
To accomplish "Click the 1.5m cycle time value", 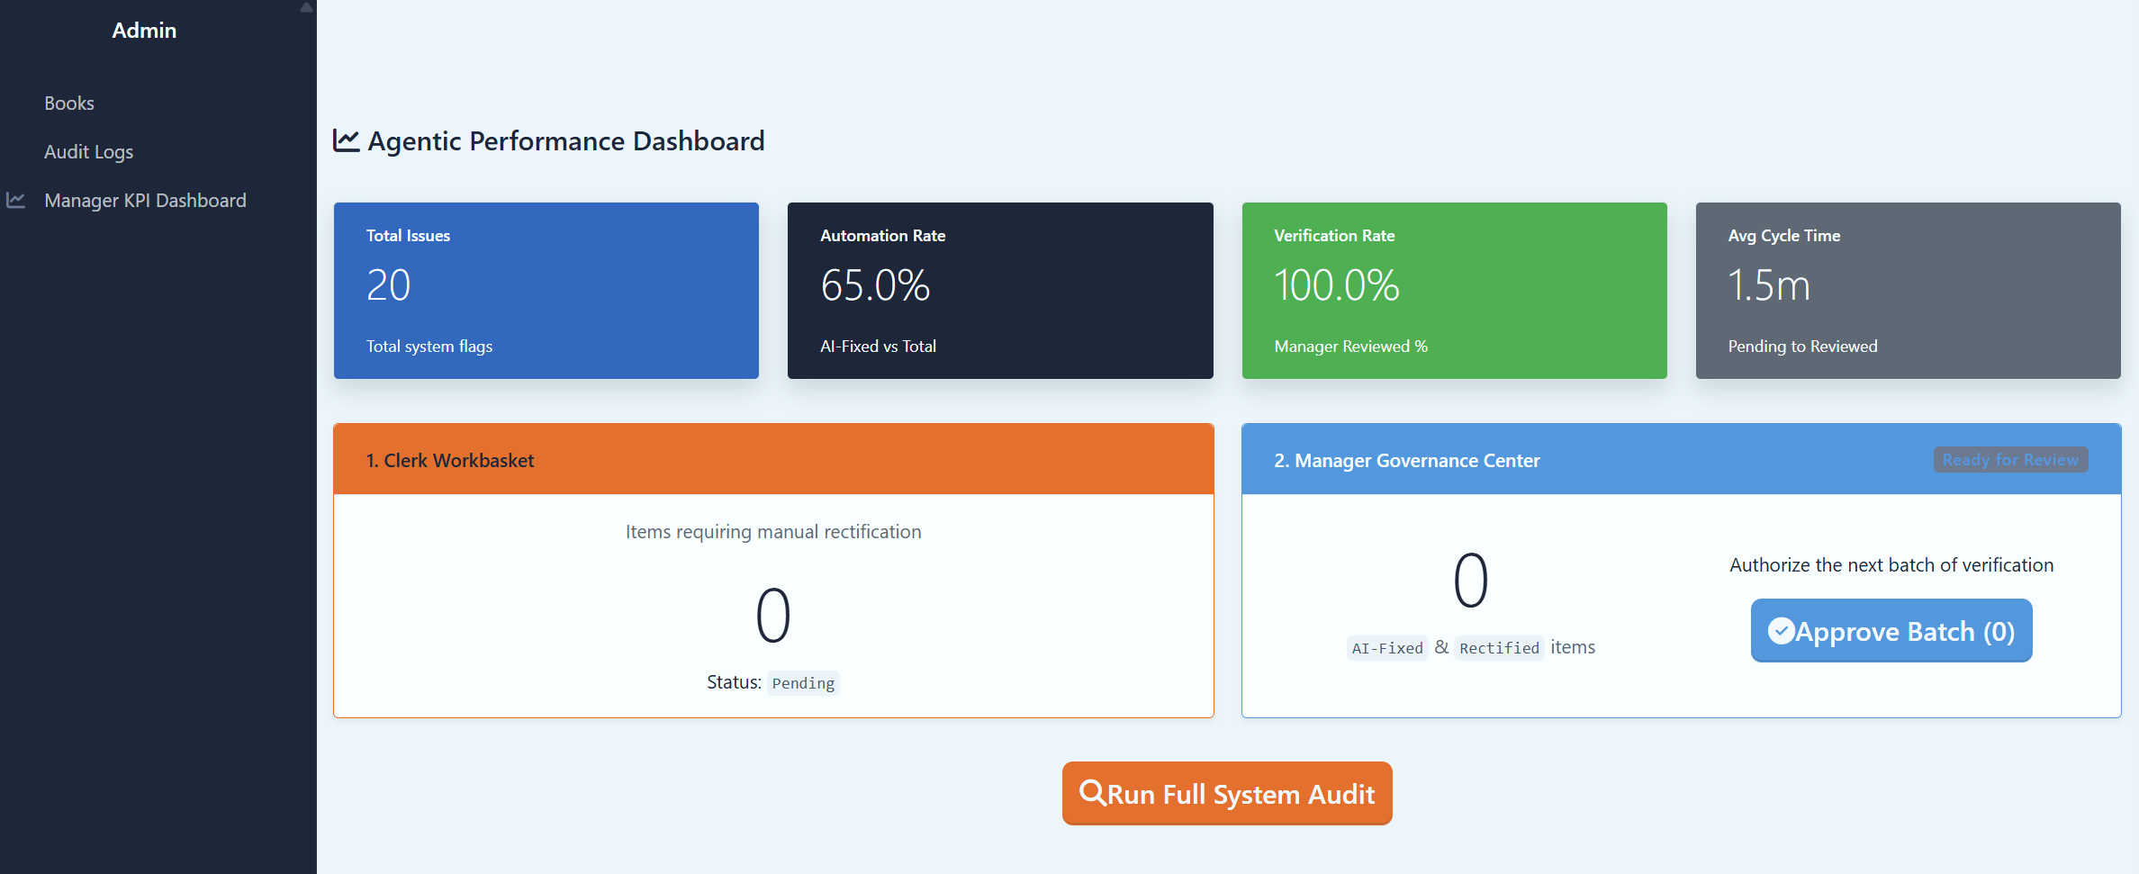I will pyautogui.click(x=1769, y=286).
